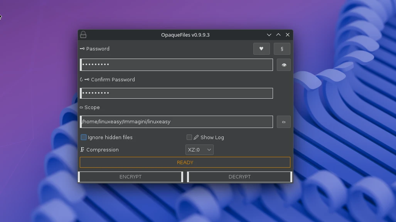Reveal the password with the eye toggle

pos(283,64)
